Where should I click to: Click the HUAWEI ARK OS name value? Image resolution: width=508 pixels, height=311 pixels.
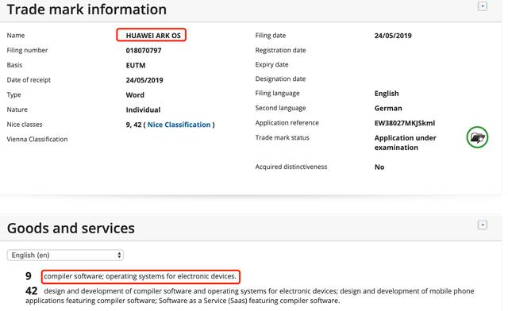point(153,36)
